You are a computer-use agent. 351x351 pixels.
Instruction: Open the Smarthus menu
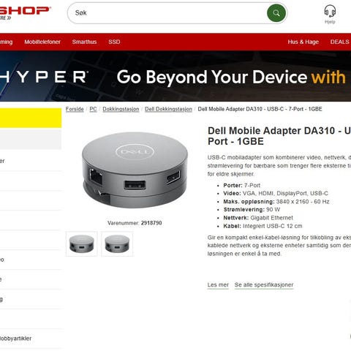[84, 42]
